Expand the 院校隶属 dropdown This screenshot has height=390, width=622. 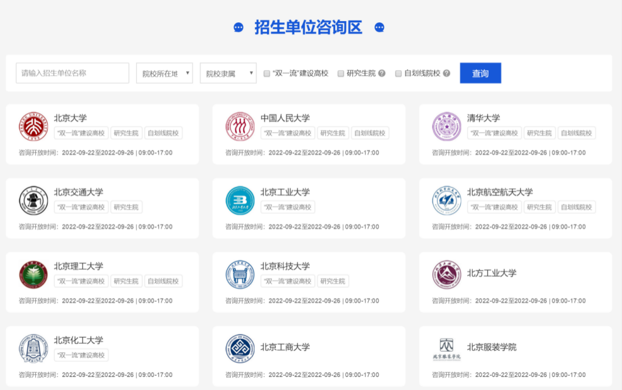click(228, 73)
